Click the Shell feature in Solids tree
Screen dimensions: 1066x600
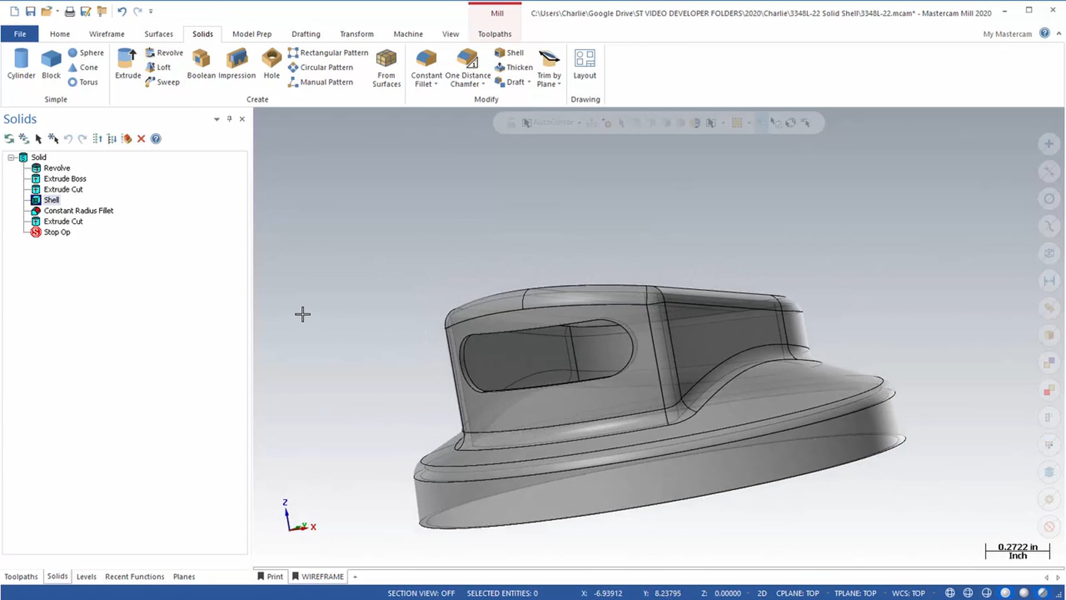point(51,199)
